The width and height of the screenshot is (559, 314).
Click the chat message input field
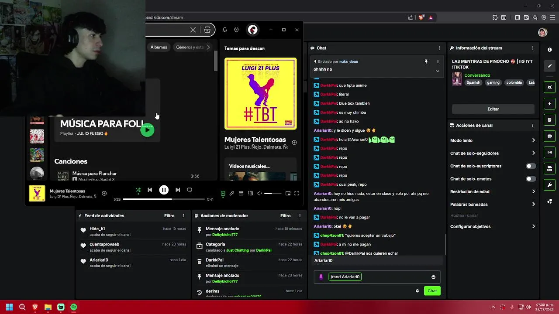pyautogui.click(x=377, y=277)
